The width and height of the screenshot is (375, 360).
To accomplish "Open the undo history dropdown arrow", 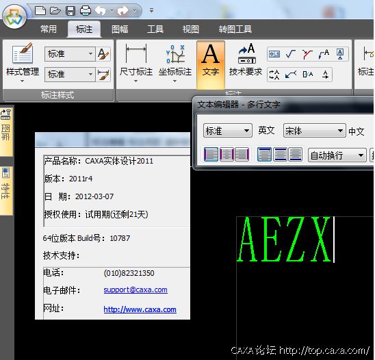I will (112, 11).
